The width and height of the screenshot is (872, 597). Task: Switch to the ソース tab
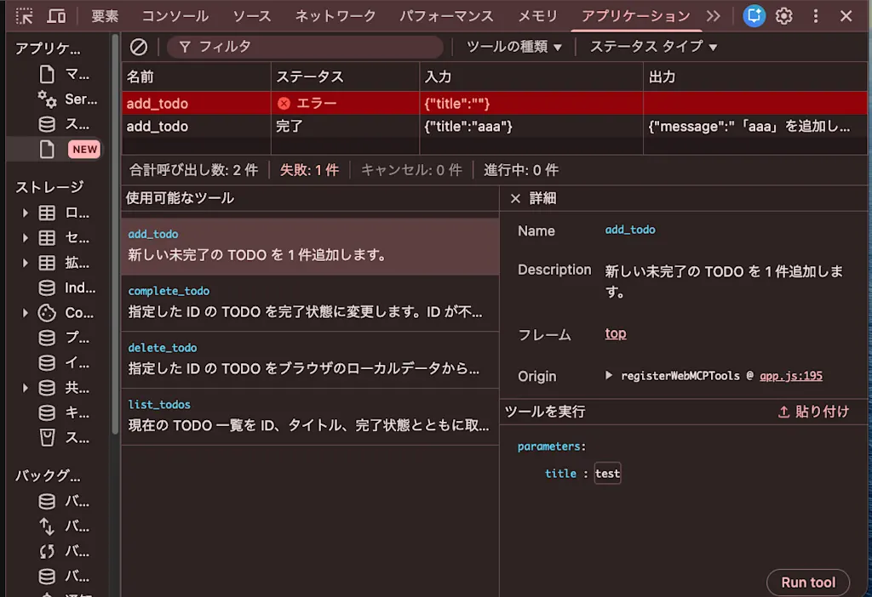252,16
